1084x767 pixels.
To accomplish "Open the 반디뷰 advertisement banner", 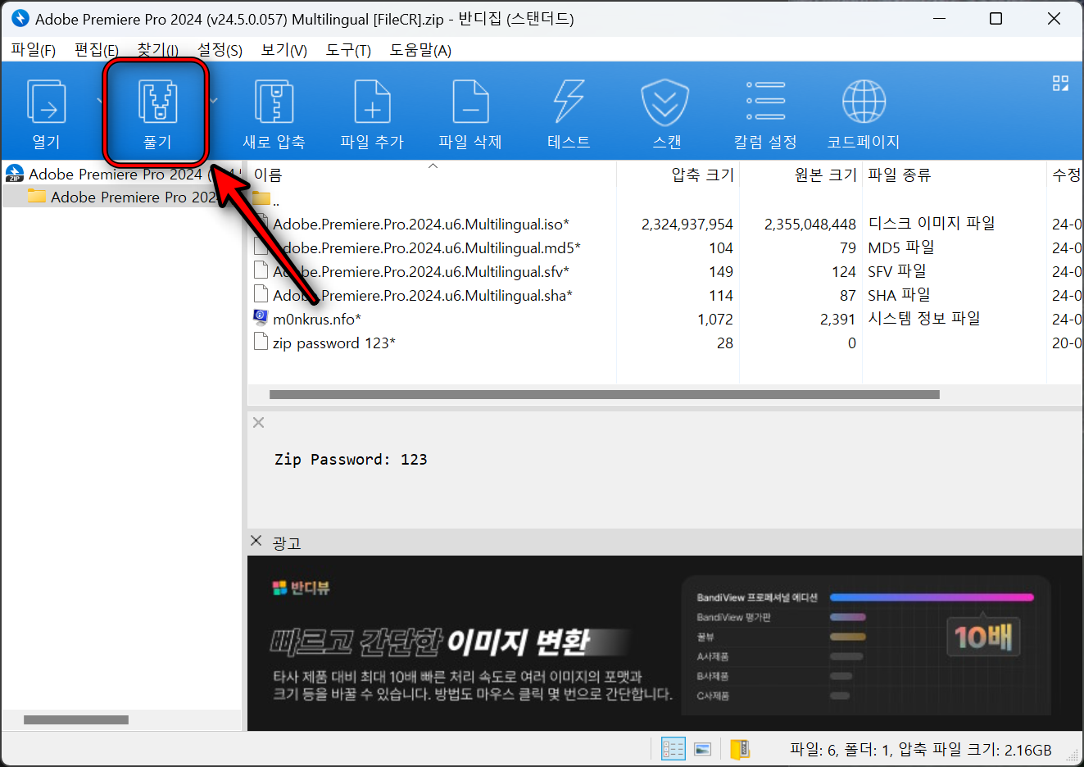I will pos(664,643).
